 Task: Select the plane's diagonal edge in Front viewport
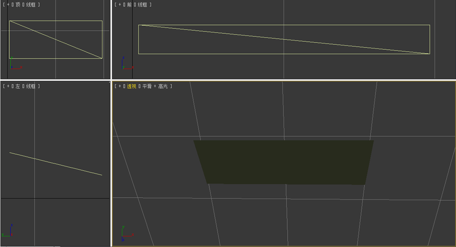tap(284, 39)
